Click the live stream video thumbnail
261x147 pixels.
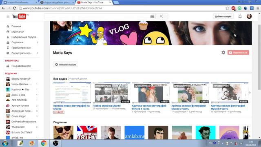point(72,93)
